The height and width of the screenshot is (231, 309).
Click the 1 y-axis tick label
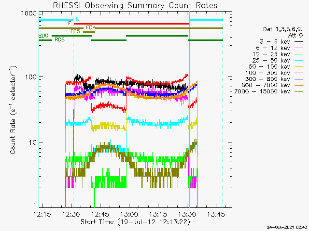(35, 205)
